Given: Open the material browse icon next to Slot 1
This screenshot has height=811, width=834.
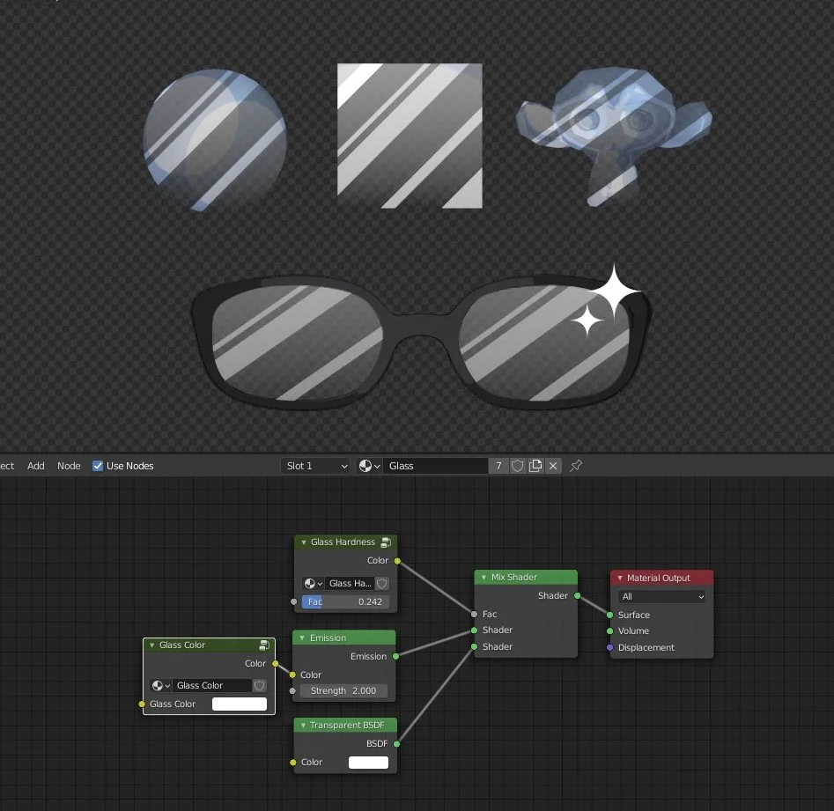Looking at the screenshot, I should click(x=369, y=466).
